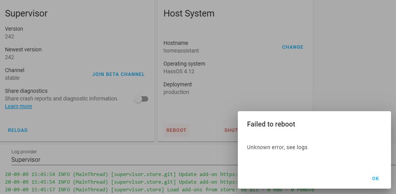This screenshot has height=194, width=396.
Task: Click the log line 'Load add-ons from store'
Action: pyautogui.click(x=160, y=189)
